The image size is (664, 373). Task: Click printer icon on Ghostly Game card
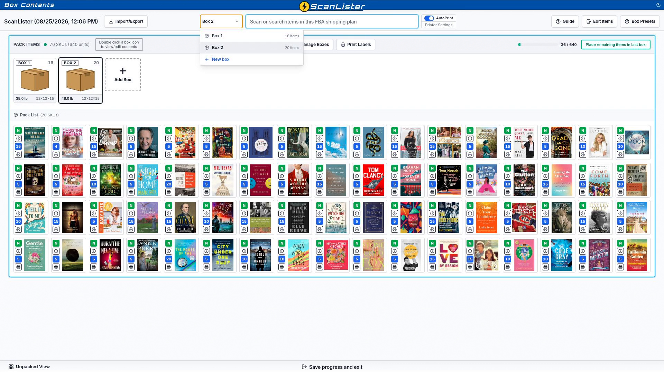(56, 154)
